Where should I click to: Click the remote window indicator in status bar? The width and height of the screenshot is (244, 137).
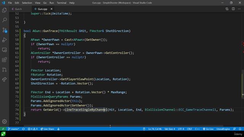click(3, 129)
